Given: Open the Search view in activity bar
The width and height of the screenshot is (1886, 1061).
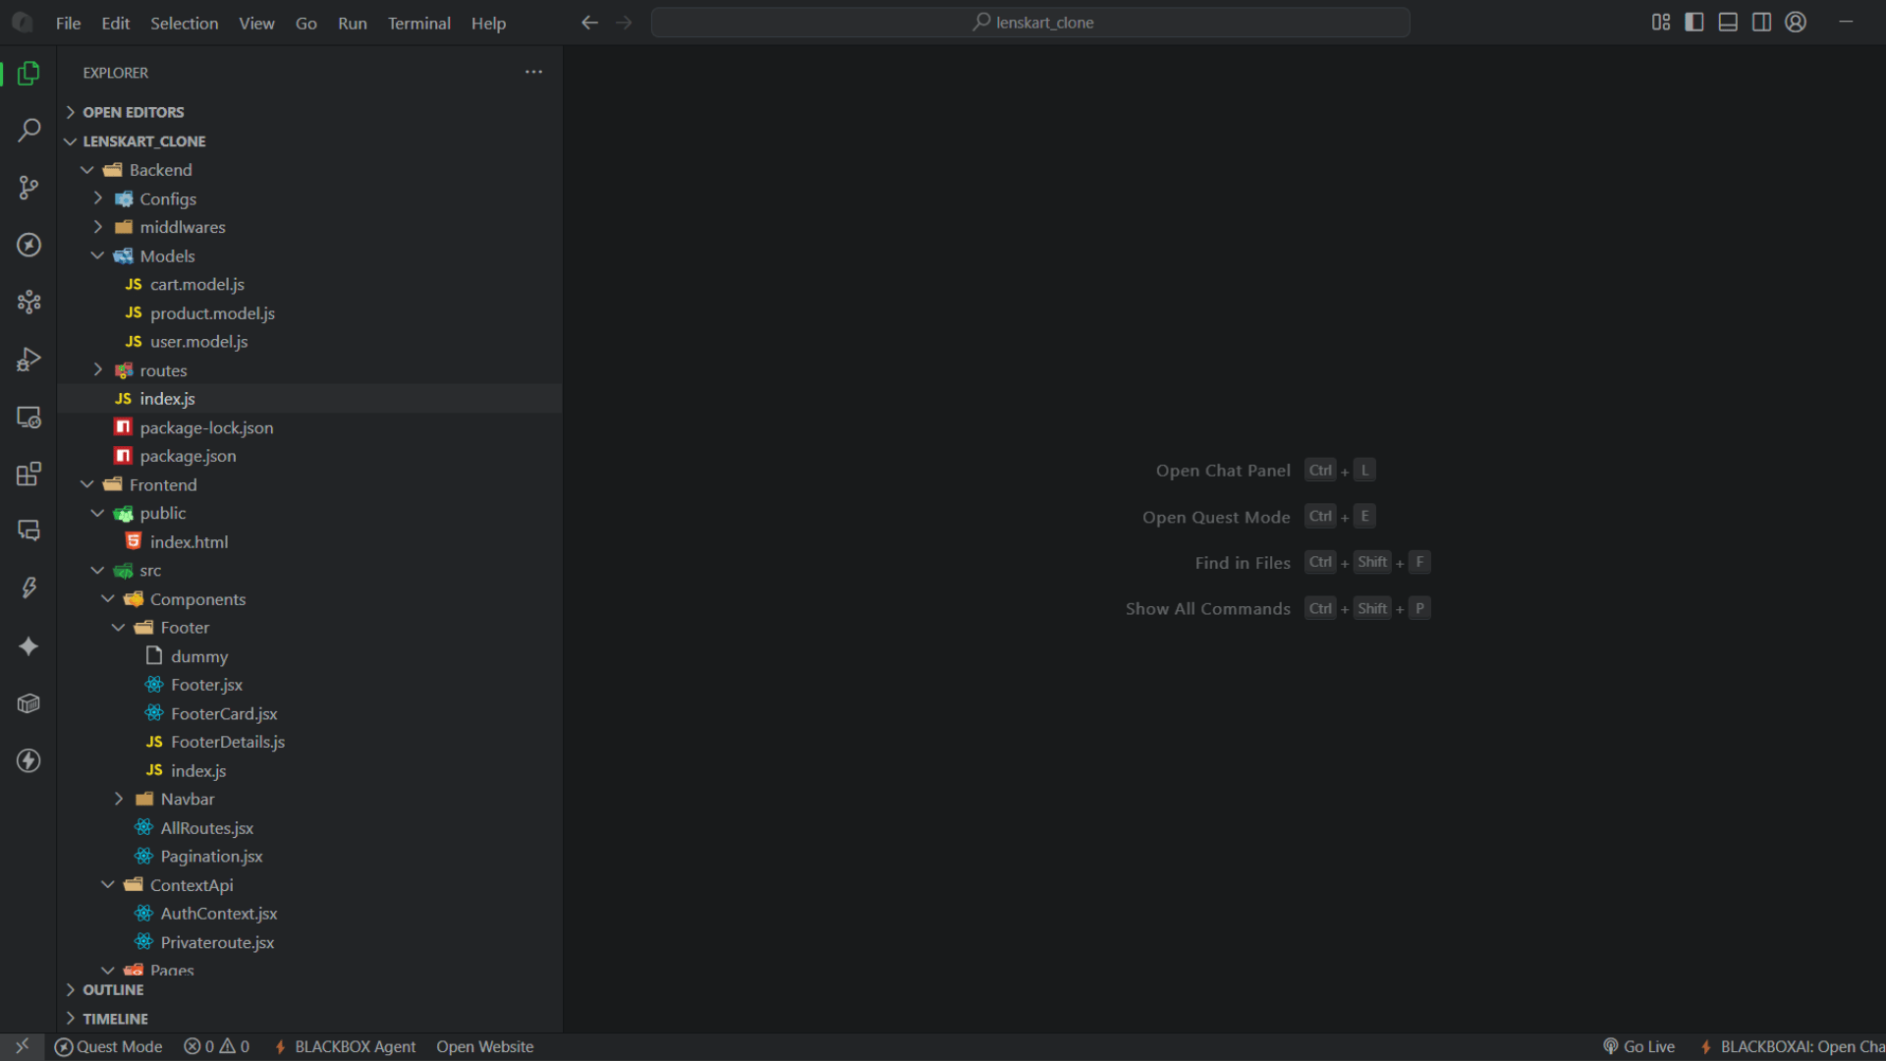Looking at the screenshot, I should pos(28,130).
